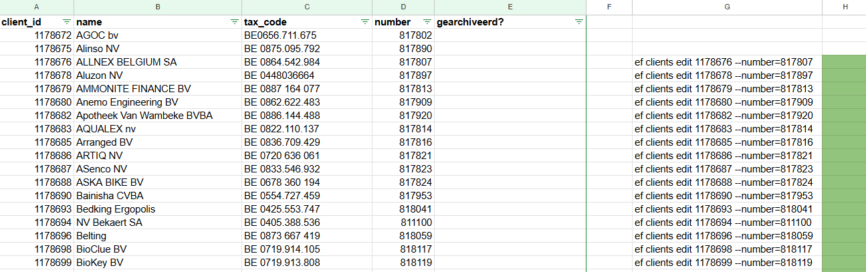Viewport: 866px width, 272px height.
Task: Click number cell 817890
Action: 403,49
